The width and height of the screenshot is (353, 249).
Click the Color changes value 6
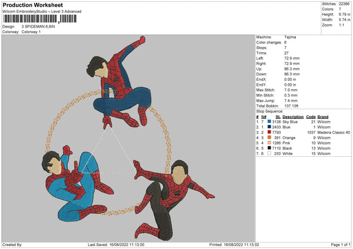(285, 42)
